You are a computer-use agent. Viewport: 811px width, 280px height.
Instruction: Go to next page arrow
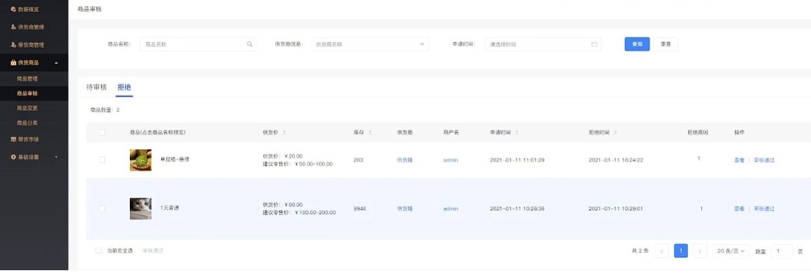click(x=700, y=251)
